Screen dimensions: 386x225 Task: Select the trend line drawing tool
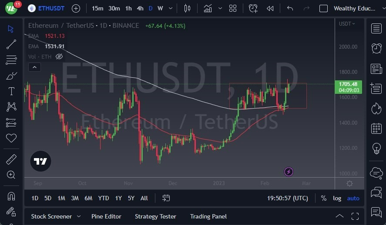11,44
